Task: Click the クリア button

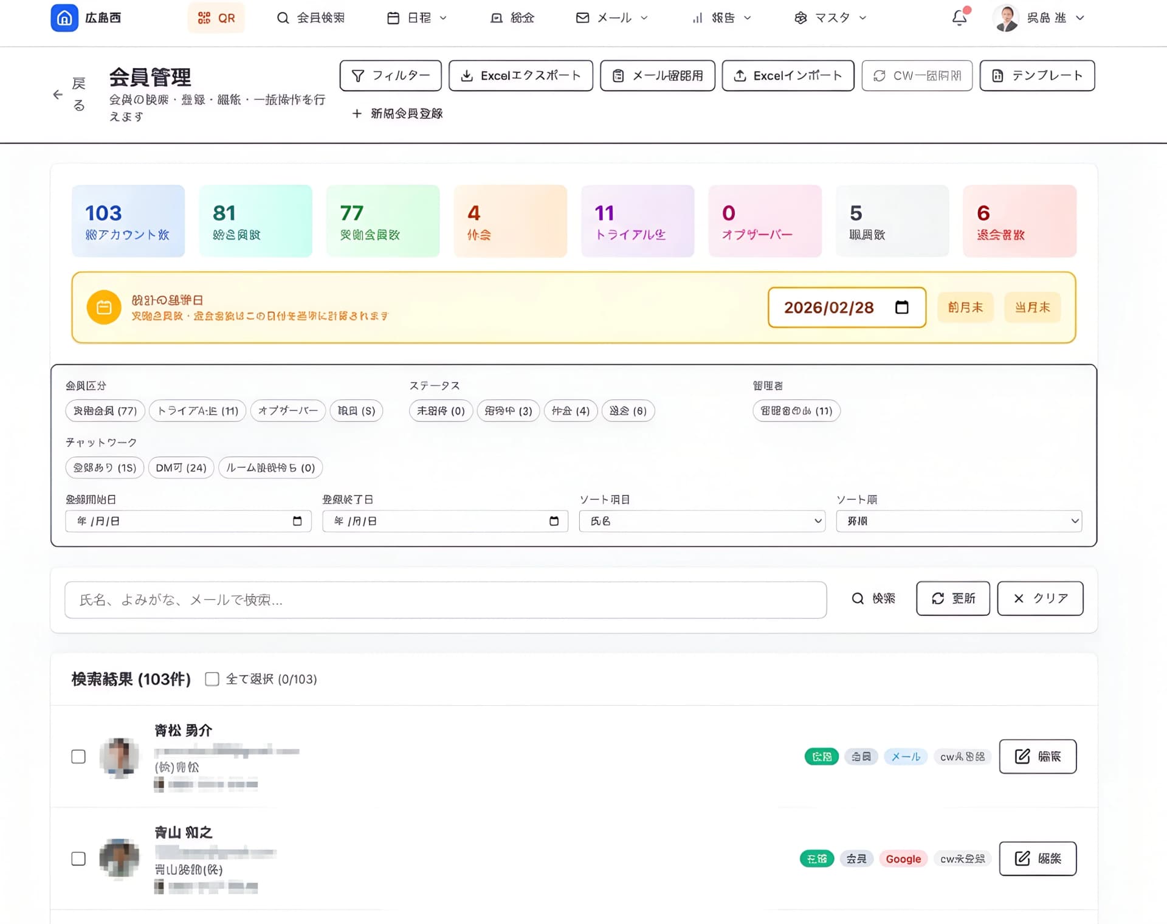Action: [1040, 598]
